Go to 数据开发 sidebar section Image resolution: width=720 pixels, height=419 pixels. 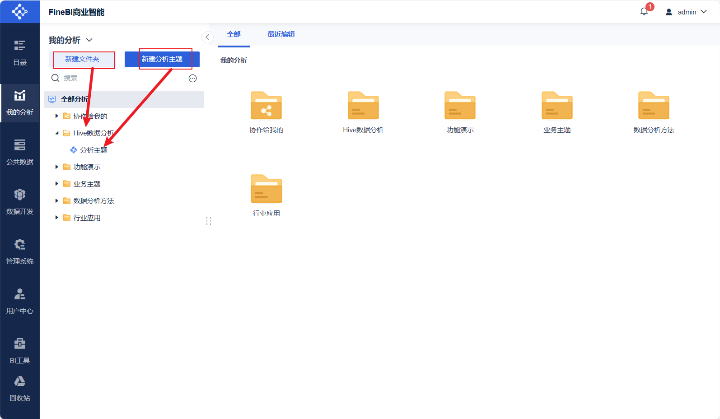(x=20, y=201)
